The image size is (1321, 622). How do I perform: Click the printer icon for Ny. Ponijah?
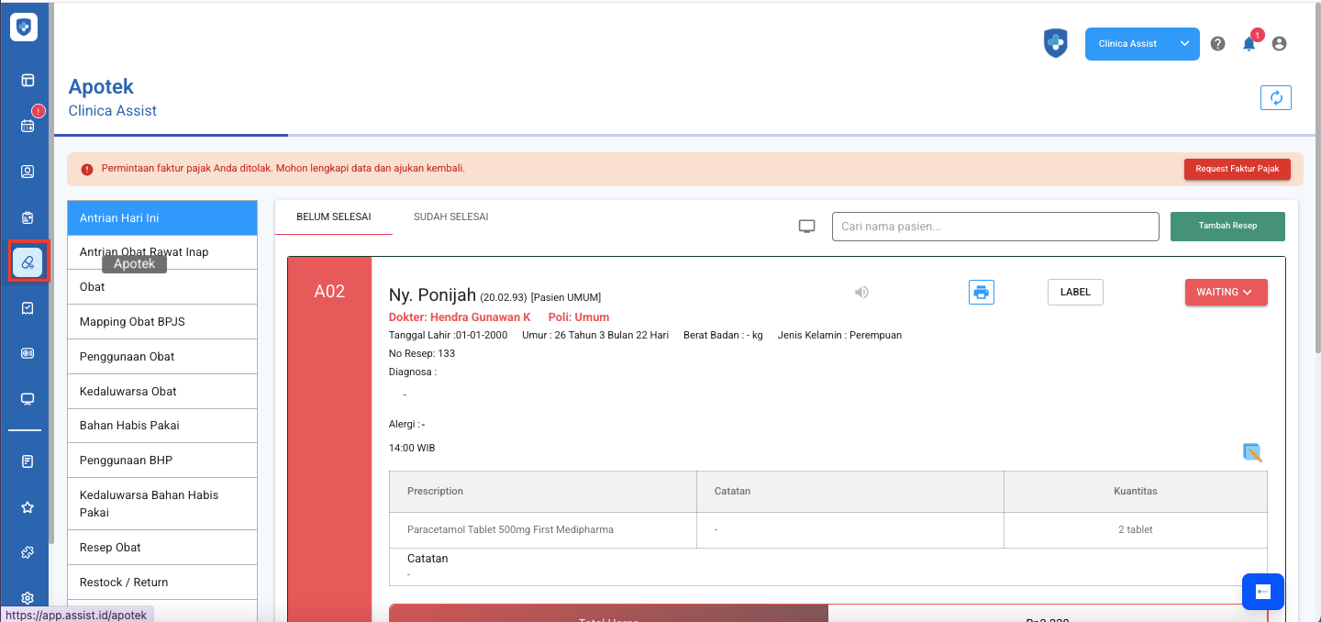981,293
